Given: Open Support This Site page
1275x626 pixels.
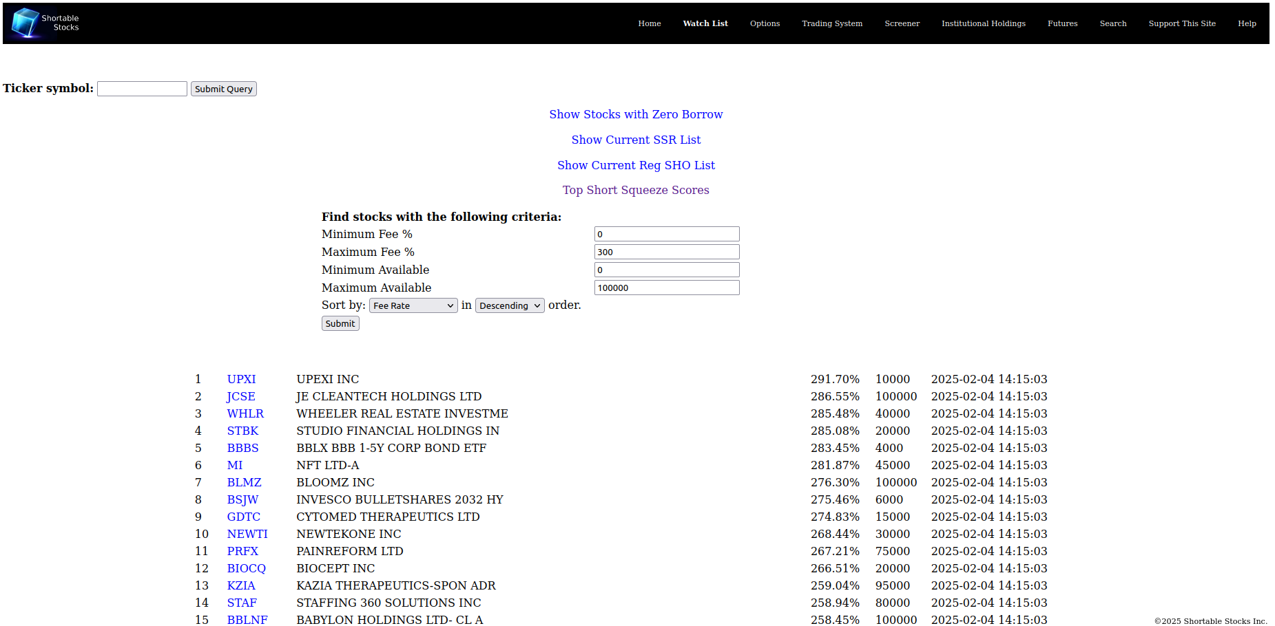Looking at the screenshot, I should [x=1181, y=23].
